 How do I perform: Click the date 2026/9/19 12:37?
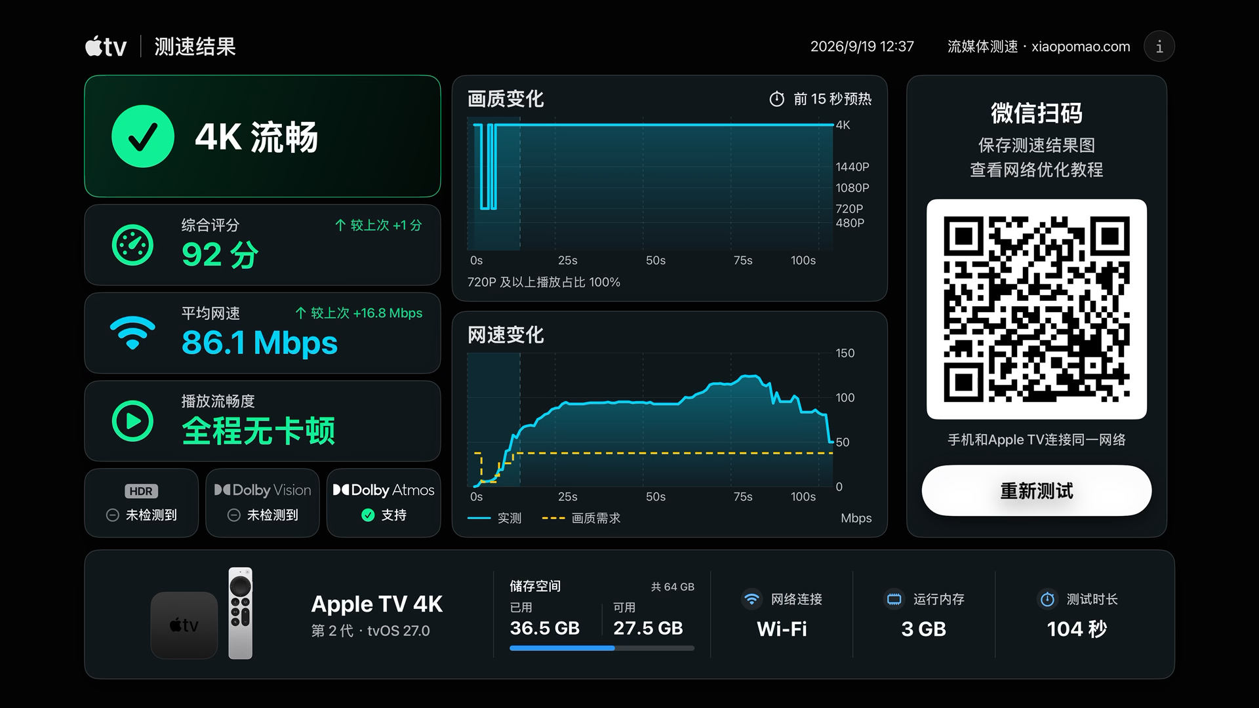point(862,47)
